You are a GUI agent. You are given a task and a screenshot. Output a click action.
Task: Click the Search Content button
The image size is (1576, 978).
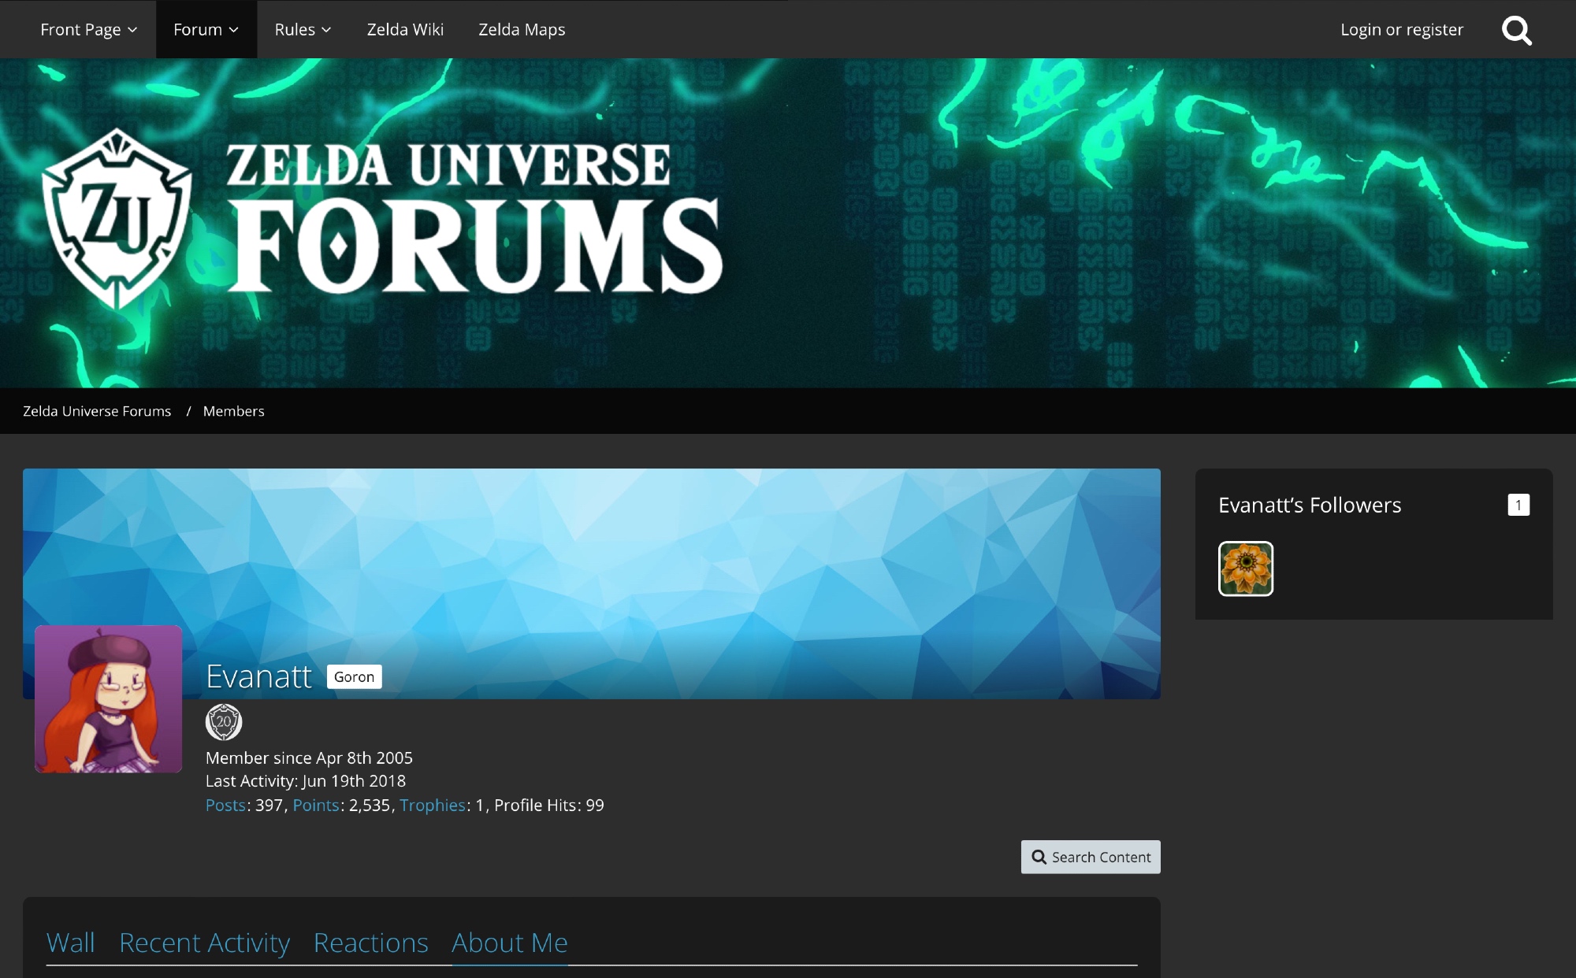pyautogui.click(x=1091, y=857)
